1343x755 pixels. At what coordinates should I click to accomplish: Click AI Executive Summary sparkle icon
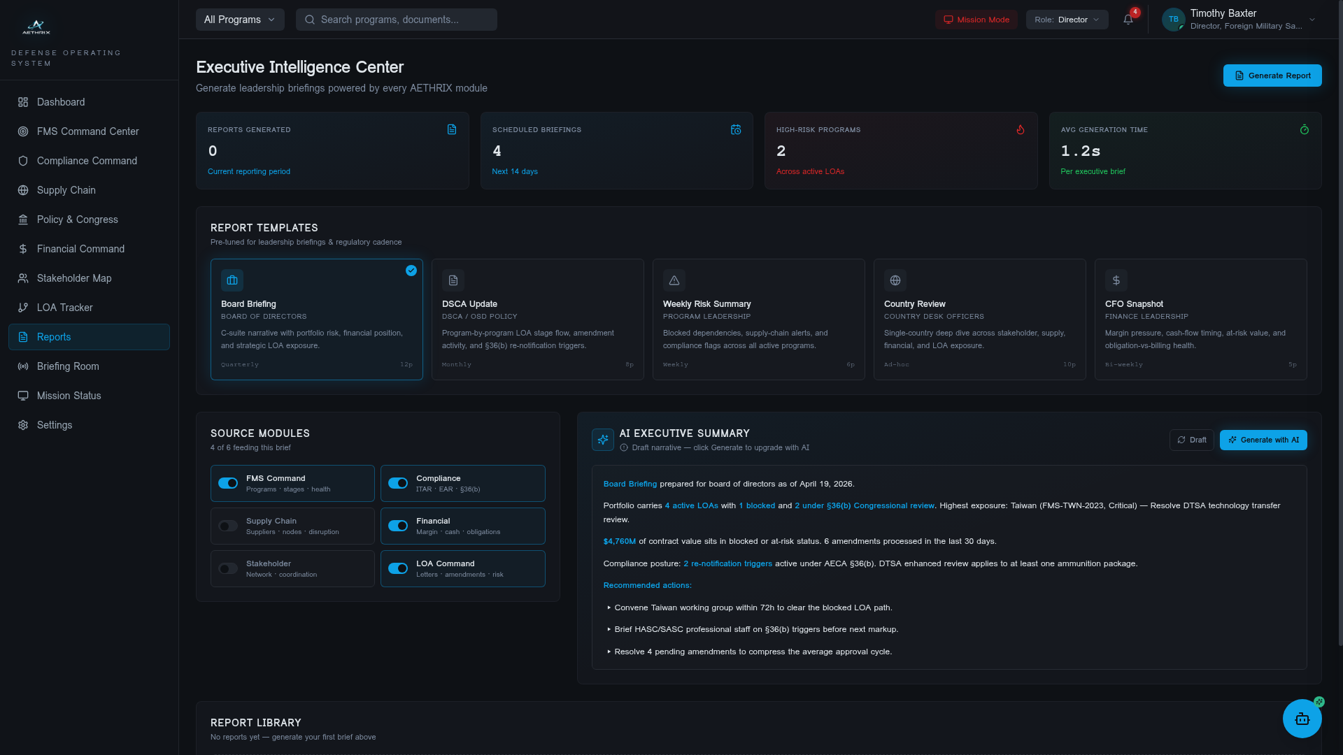click(x=603, y=440)
